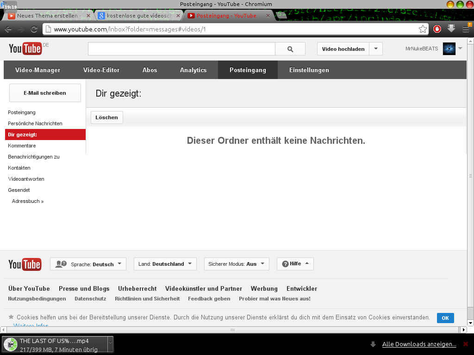Click the YouTube logo in header

[x=25, y=49]
